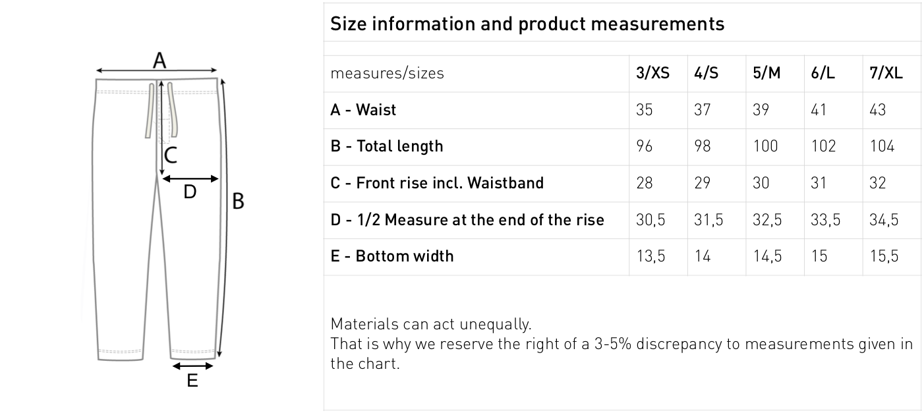Click the horizontal arrow above letter D
Image resolution: width=924 pixels, height=413 pixels.
pos(190,179)
